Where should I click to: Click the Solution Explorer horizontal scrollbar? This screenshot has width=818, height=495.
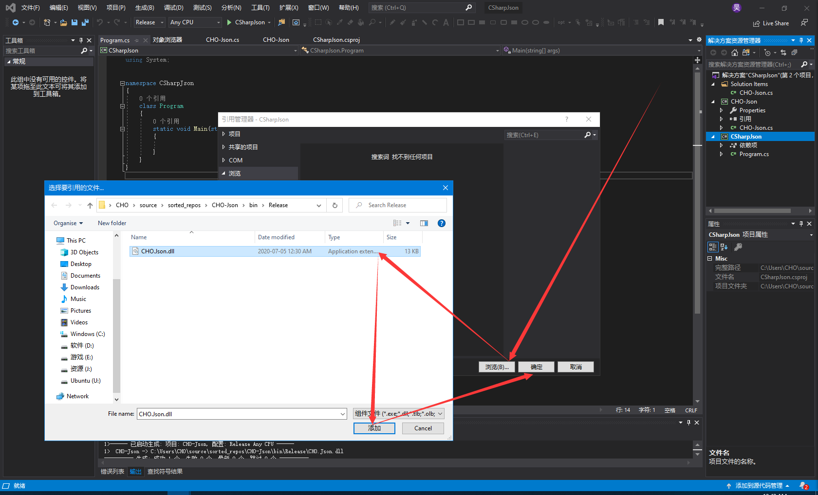(752, 211)
